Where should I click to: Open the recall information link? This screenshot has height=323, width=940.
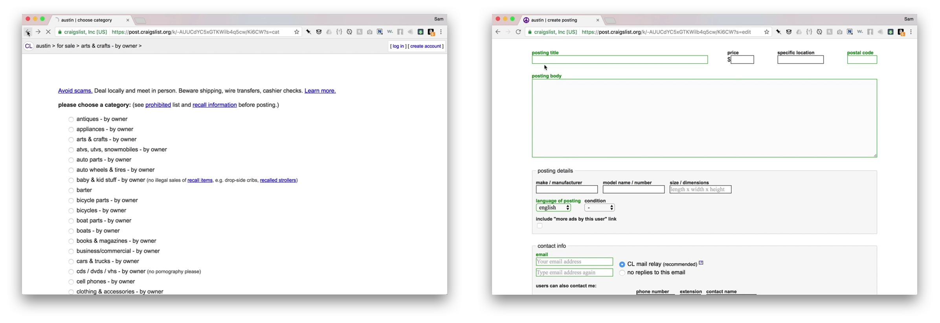[215, 105]
